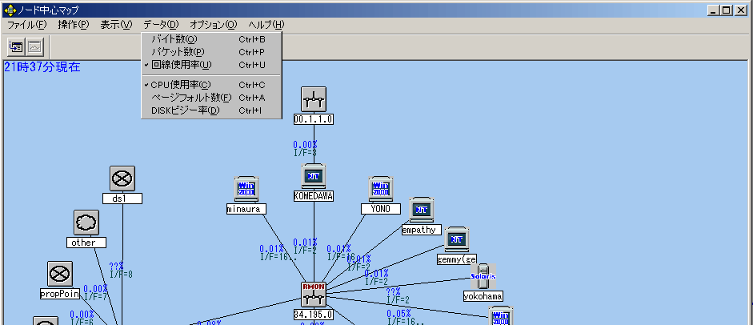The image size is (753, 325).
Task: Click the propPoin node label
Action: click(59, 294)
